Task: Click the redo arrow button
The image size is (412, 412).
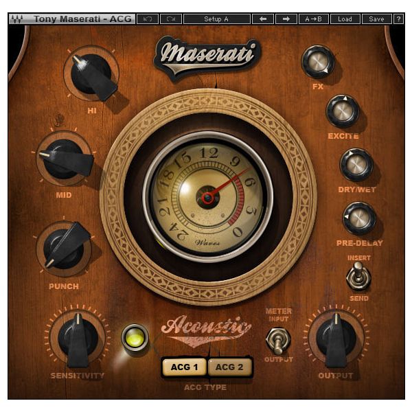Action: pyautogui.click(x=170, y=19)
